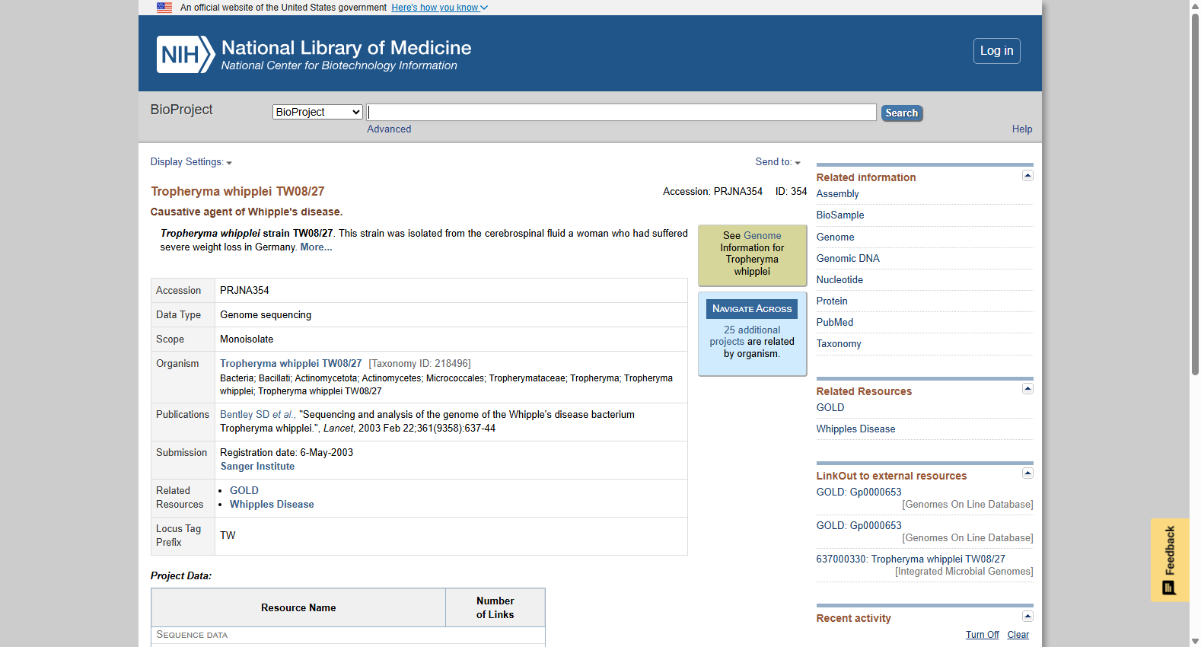The width and height of the screenshot is (1201, 647).
Task: Open Taxonomy related link
Action: [x=839, y=344]
